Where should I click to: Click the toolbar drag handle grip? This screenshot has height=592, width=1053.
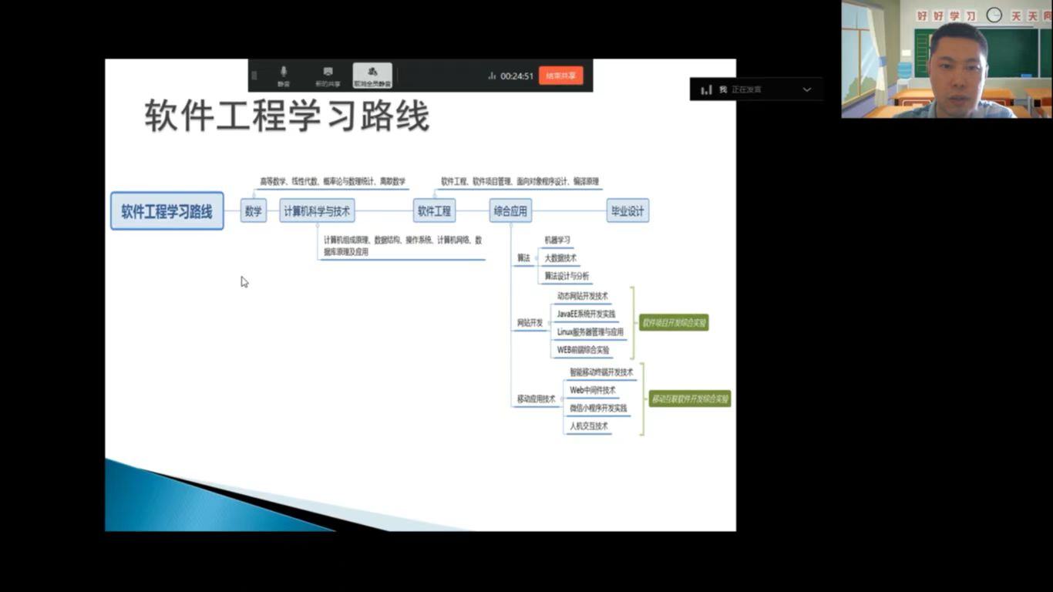coord(254,76)
